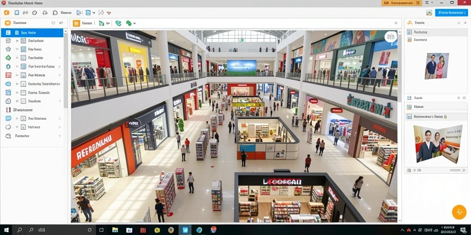Click the teal drop icon in left sidebar column
The height and width of the screenshot is (235, 471).
click(8, 67)
